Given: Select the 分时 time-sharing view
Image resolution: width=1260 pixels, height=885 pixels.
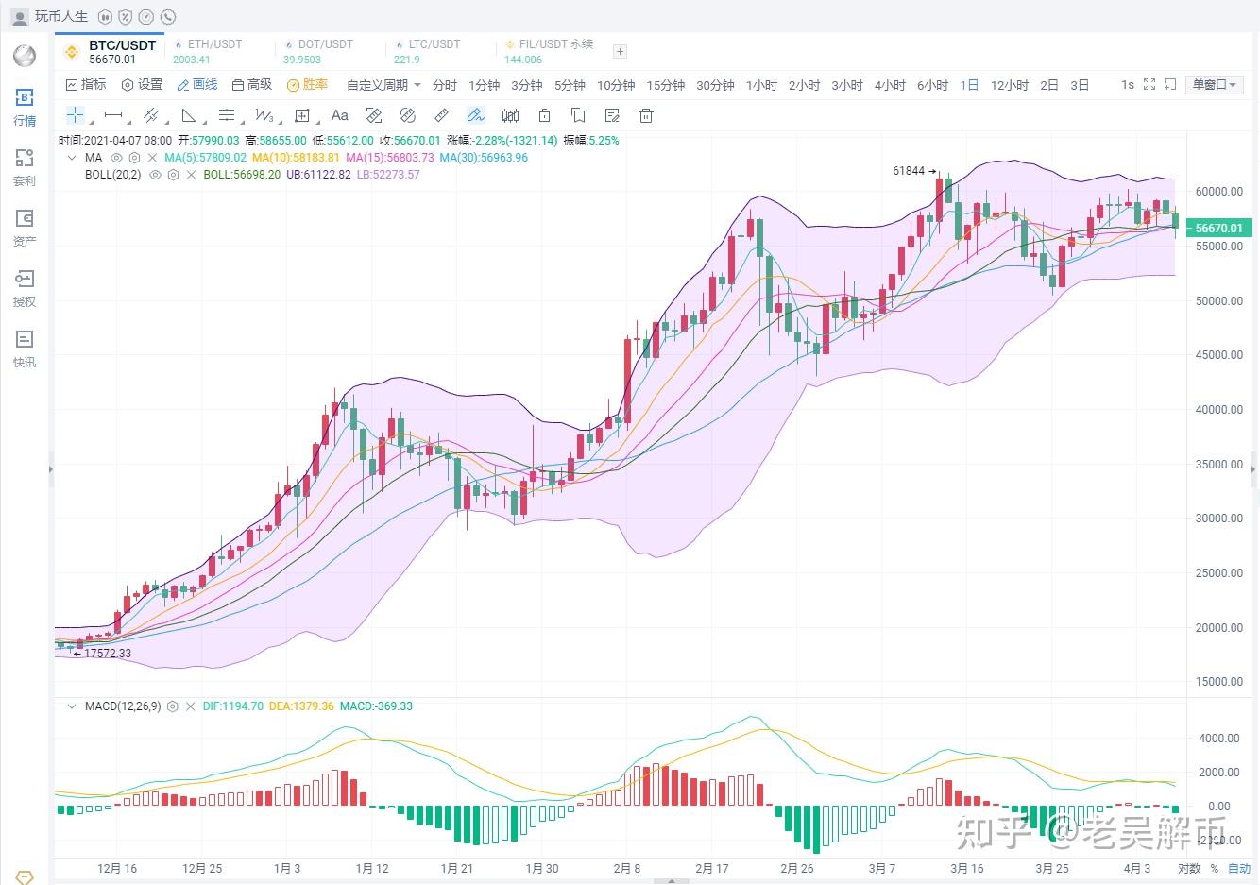Looking at the screenshot, I should [x=445, y=85].
